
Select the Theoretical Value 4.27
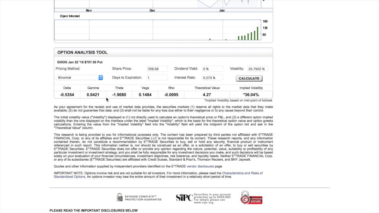point(207,95)
